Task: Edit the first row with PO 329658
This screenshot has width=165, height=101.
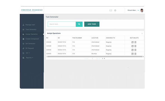Action: (132, 42)
